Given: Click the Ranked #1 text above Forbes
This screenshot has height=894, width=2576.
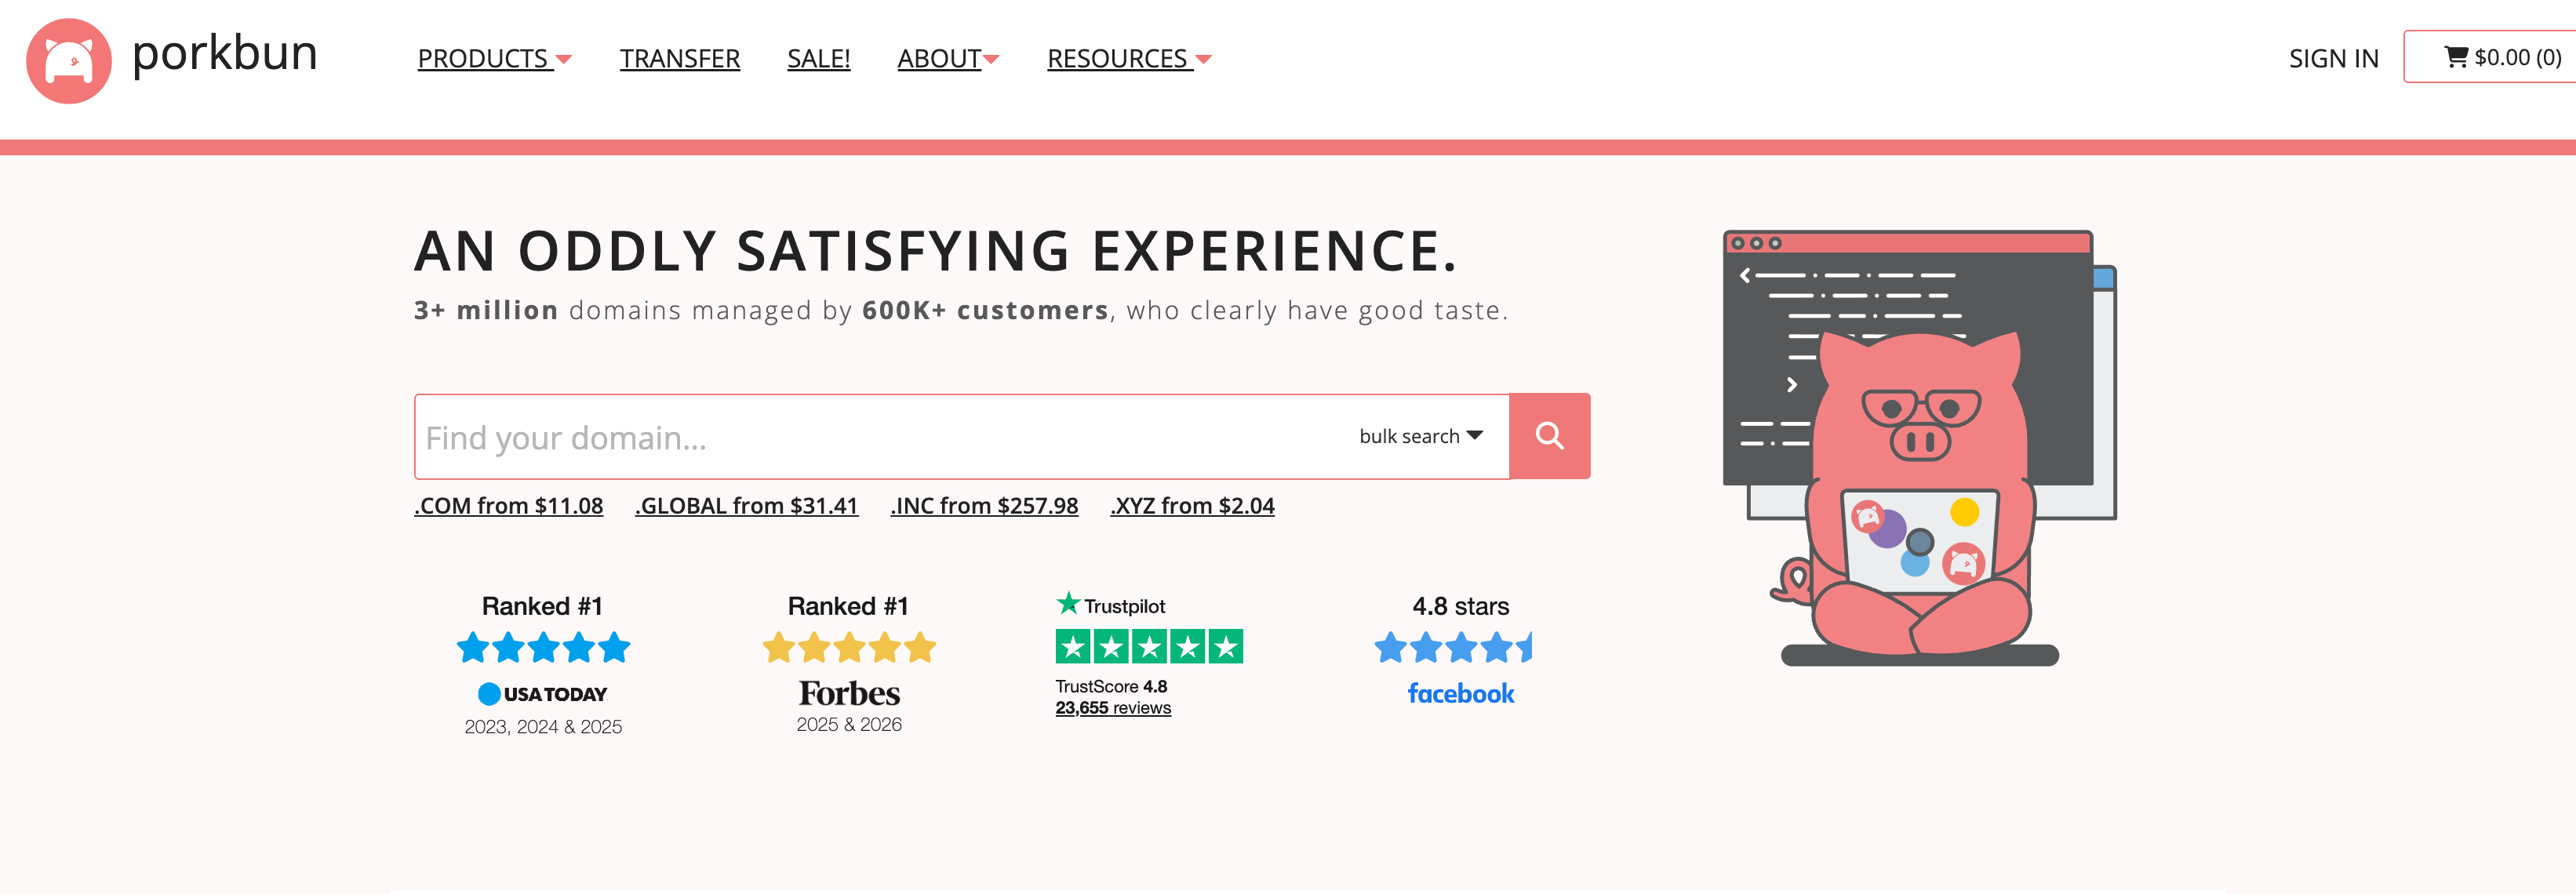Looking at the screenshot, I should pyautogui.click(x=848, y=606).
